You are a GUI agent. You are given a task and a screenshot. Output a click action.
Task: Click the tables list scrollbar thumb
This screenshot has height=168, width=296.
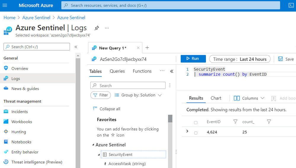click(170, 119)
